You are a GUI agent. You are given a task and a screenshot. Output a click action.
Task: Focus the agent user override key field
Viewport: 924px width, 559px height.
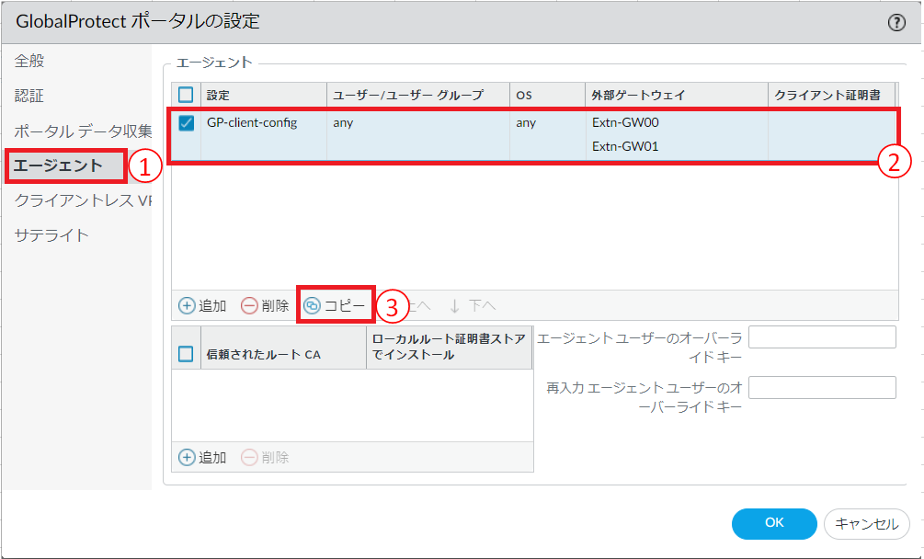point(822,337)
